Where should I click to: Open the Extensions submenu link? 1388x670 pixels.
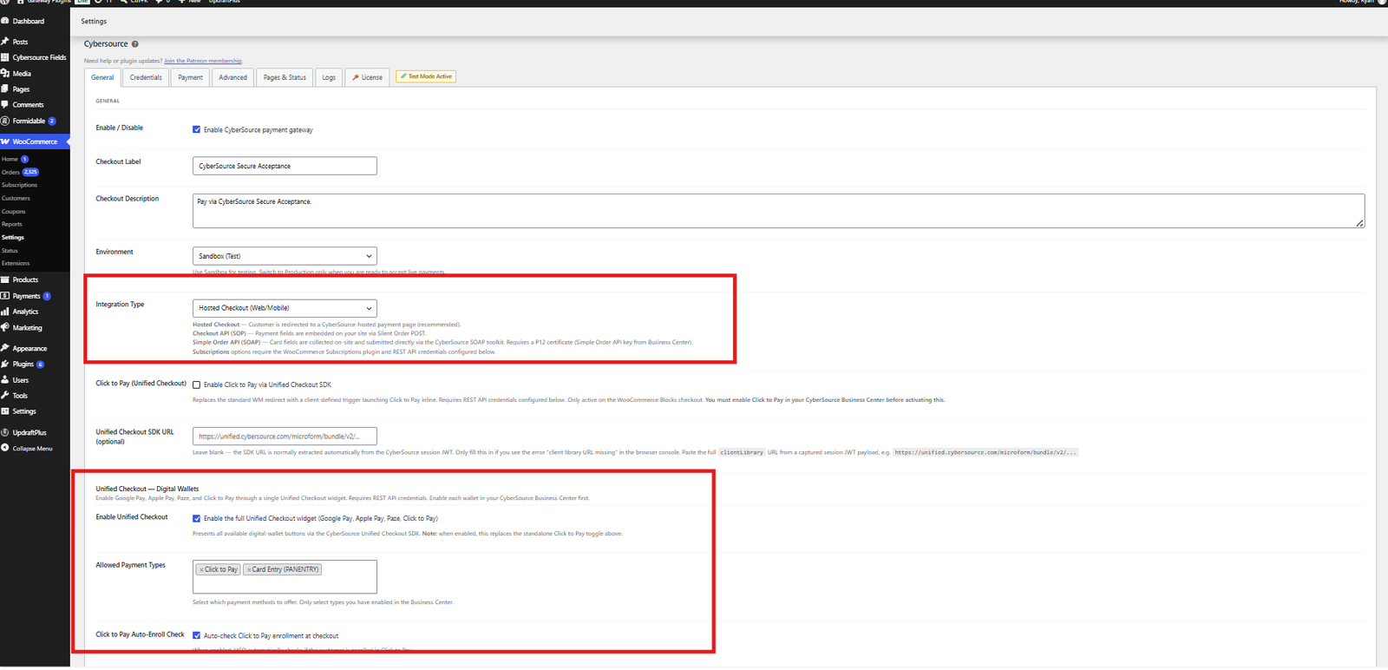(16, 263)
